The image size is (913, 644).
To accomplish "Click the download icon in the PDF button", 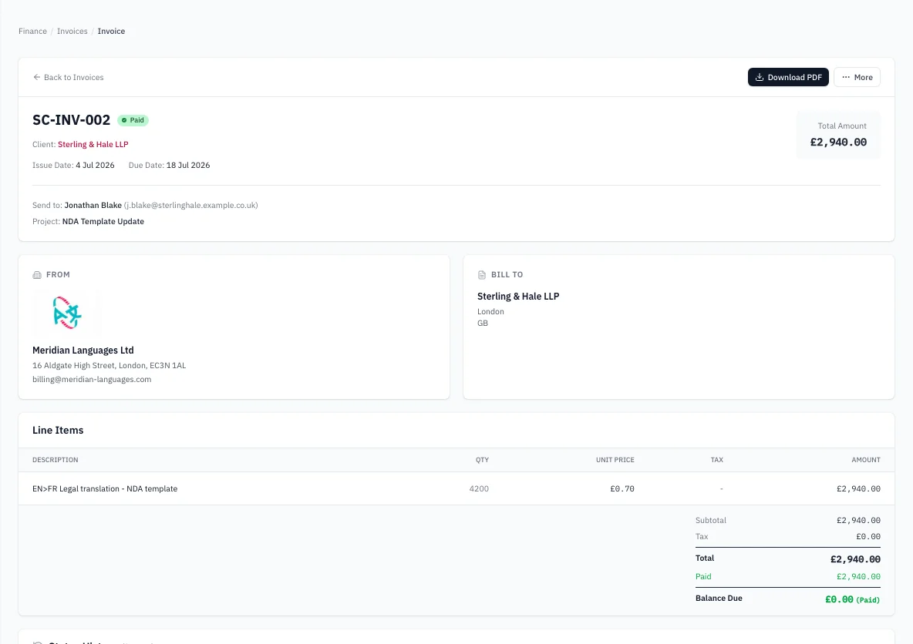I will pos(760,77).
